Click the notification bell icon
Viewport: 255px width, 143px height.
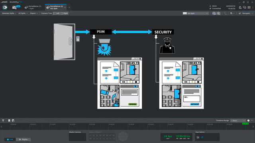[240, 8]
